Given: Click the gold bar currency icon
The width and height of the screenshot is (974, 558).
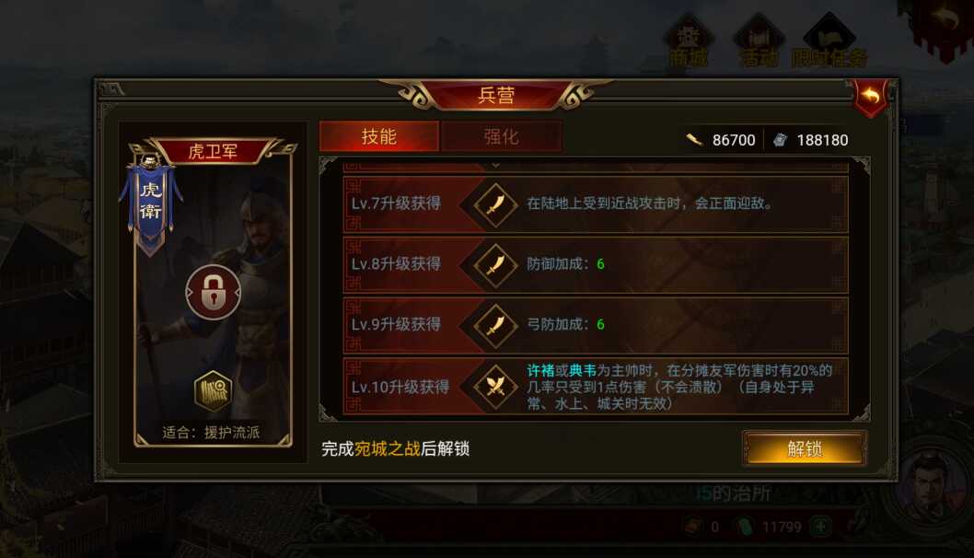Looking at the screenshot, I should pyautogui.click(x=694, y=140).
